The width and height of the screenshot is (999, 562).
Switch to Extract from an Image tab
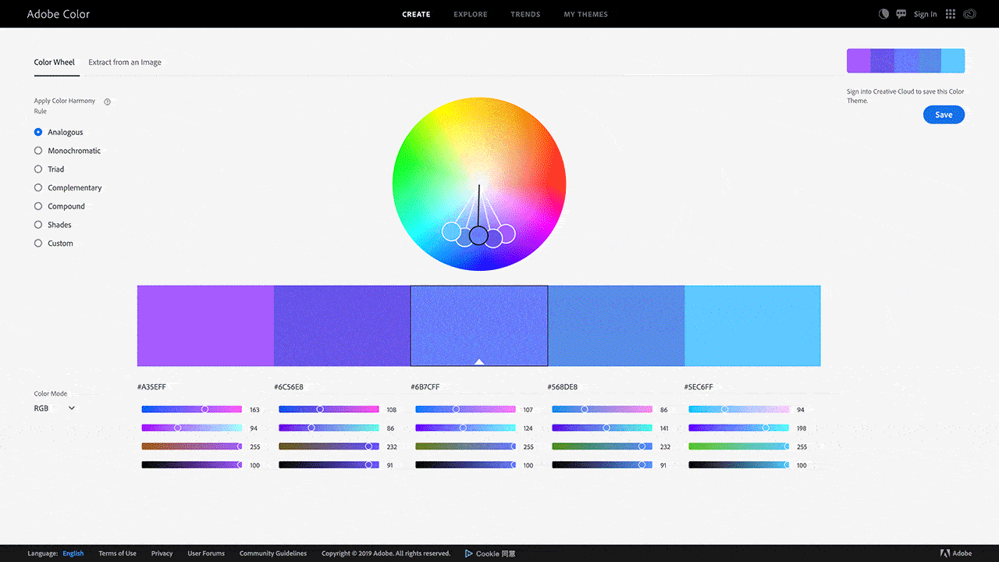coord(125,62)
